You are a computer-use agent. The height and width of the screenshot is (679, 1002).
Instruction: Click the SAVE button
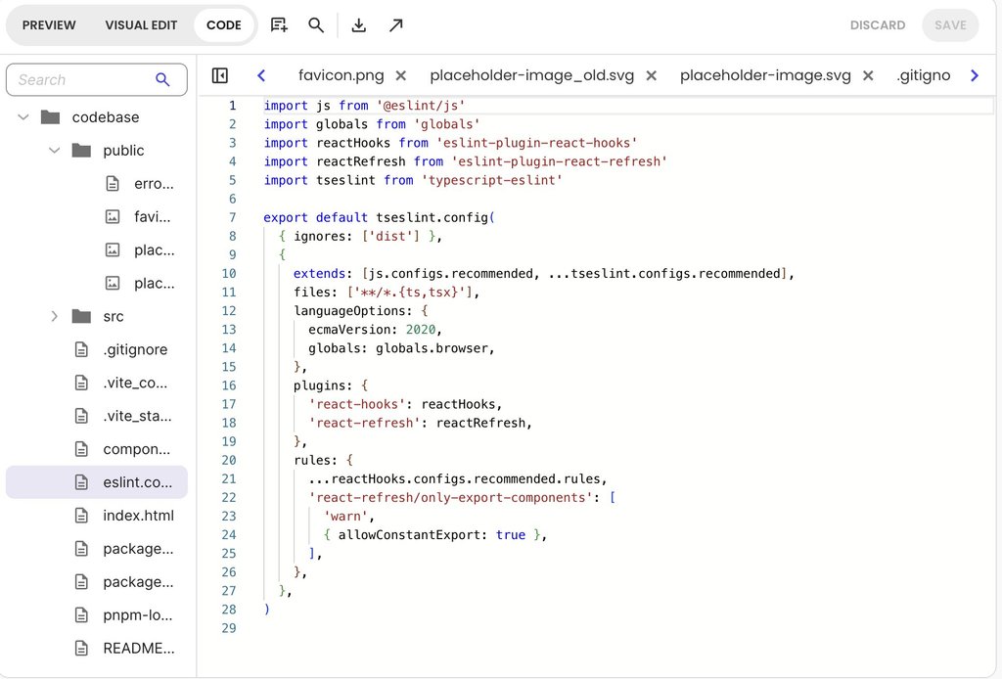point(950,24)
